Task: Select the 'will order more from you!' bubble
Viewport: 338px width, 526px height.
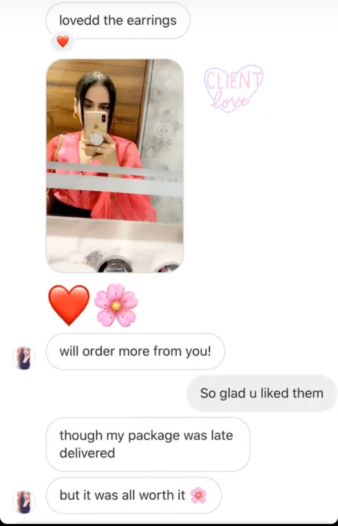Action: point(135,351)
